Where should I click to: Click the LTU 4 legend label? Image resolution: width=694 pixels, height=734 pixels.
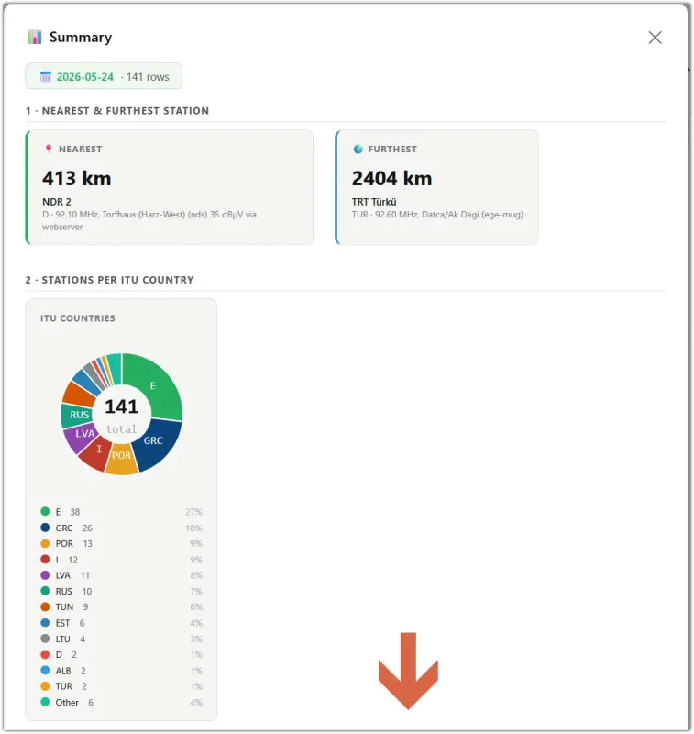pyautogui.click(x=71, y=639)
